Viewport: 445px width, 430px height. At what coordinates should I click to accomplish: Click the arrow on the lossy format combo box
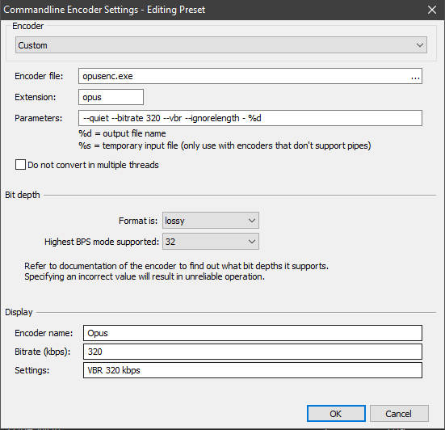tap(251, 221)
